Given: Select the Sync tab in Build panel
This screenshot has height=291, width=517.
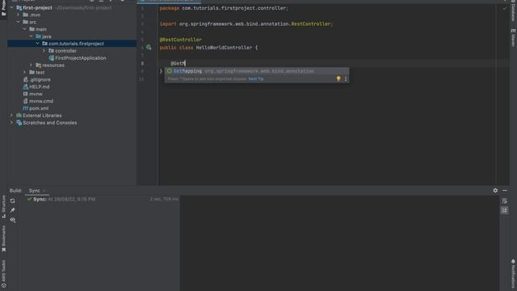Looking at the screenshot, I should coord(34,191).
